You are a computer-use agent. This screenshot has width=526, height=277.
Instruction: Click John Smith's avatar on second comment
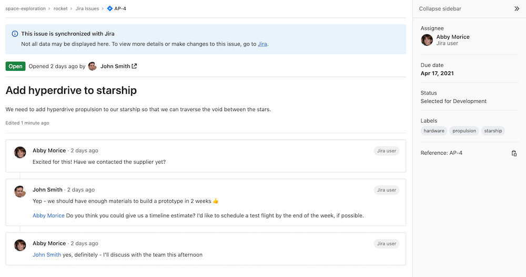pyautogui.click(x=20, y=191)
